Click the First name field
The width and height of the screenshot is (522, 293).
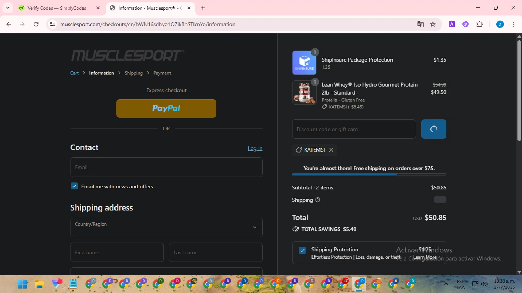click(x=117, y=252)
